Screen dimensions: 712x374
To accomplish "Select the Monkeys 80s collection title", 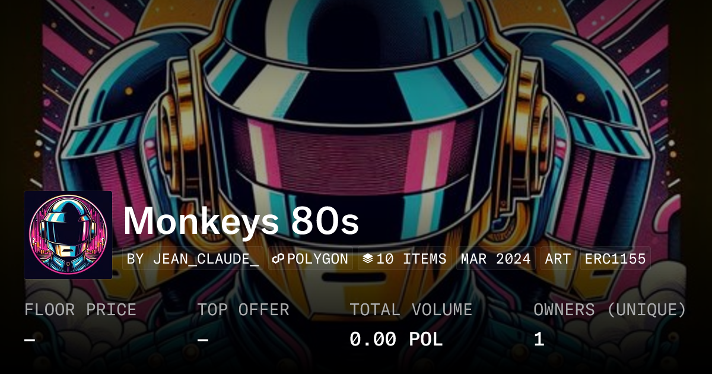I will 241,221.
